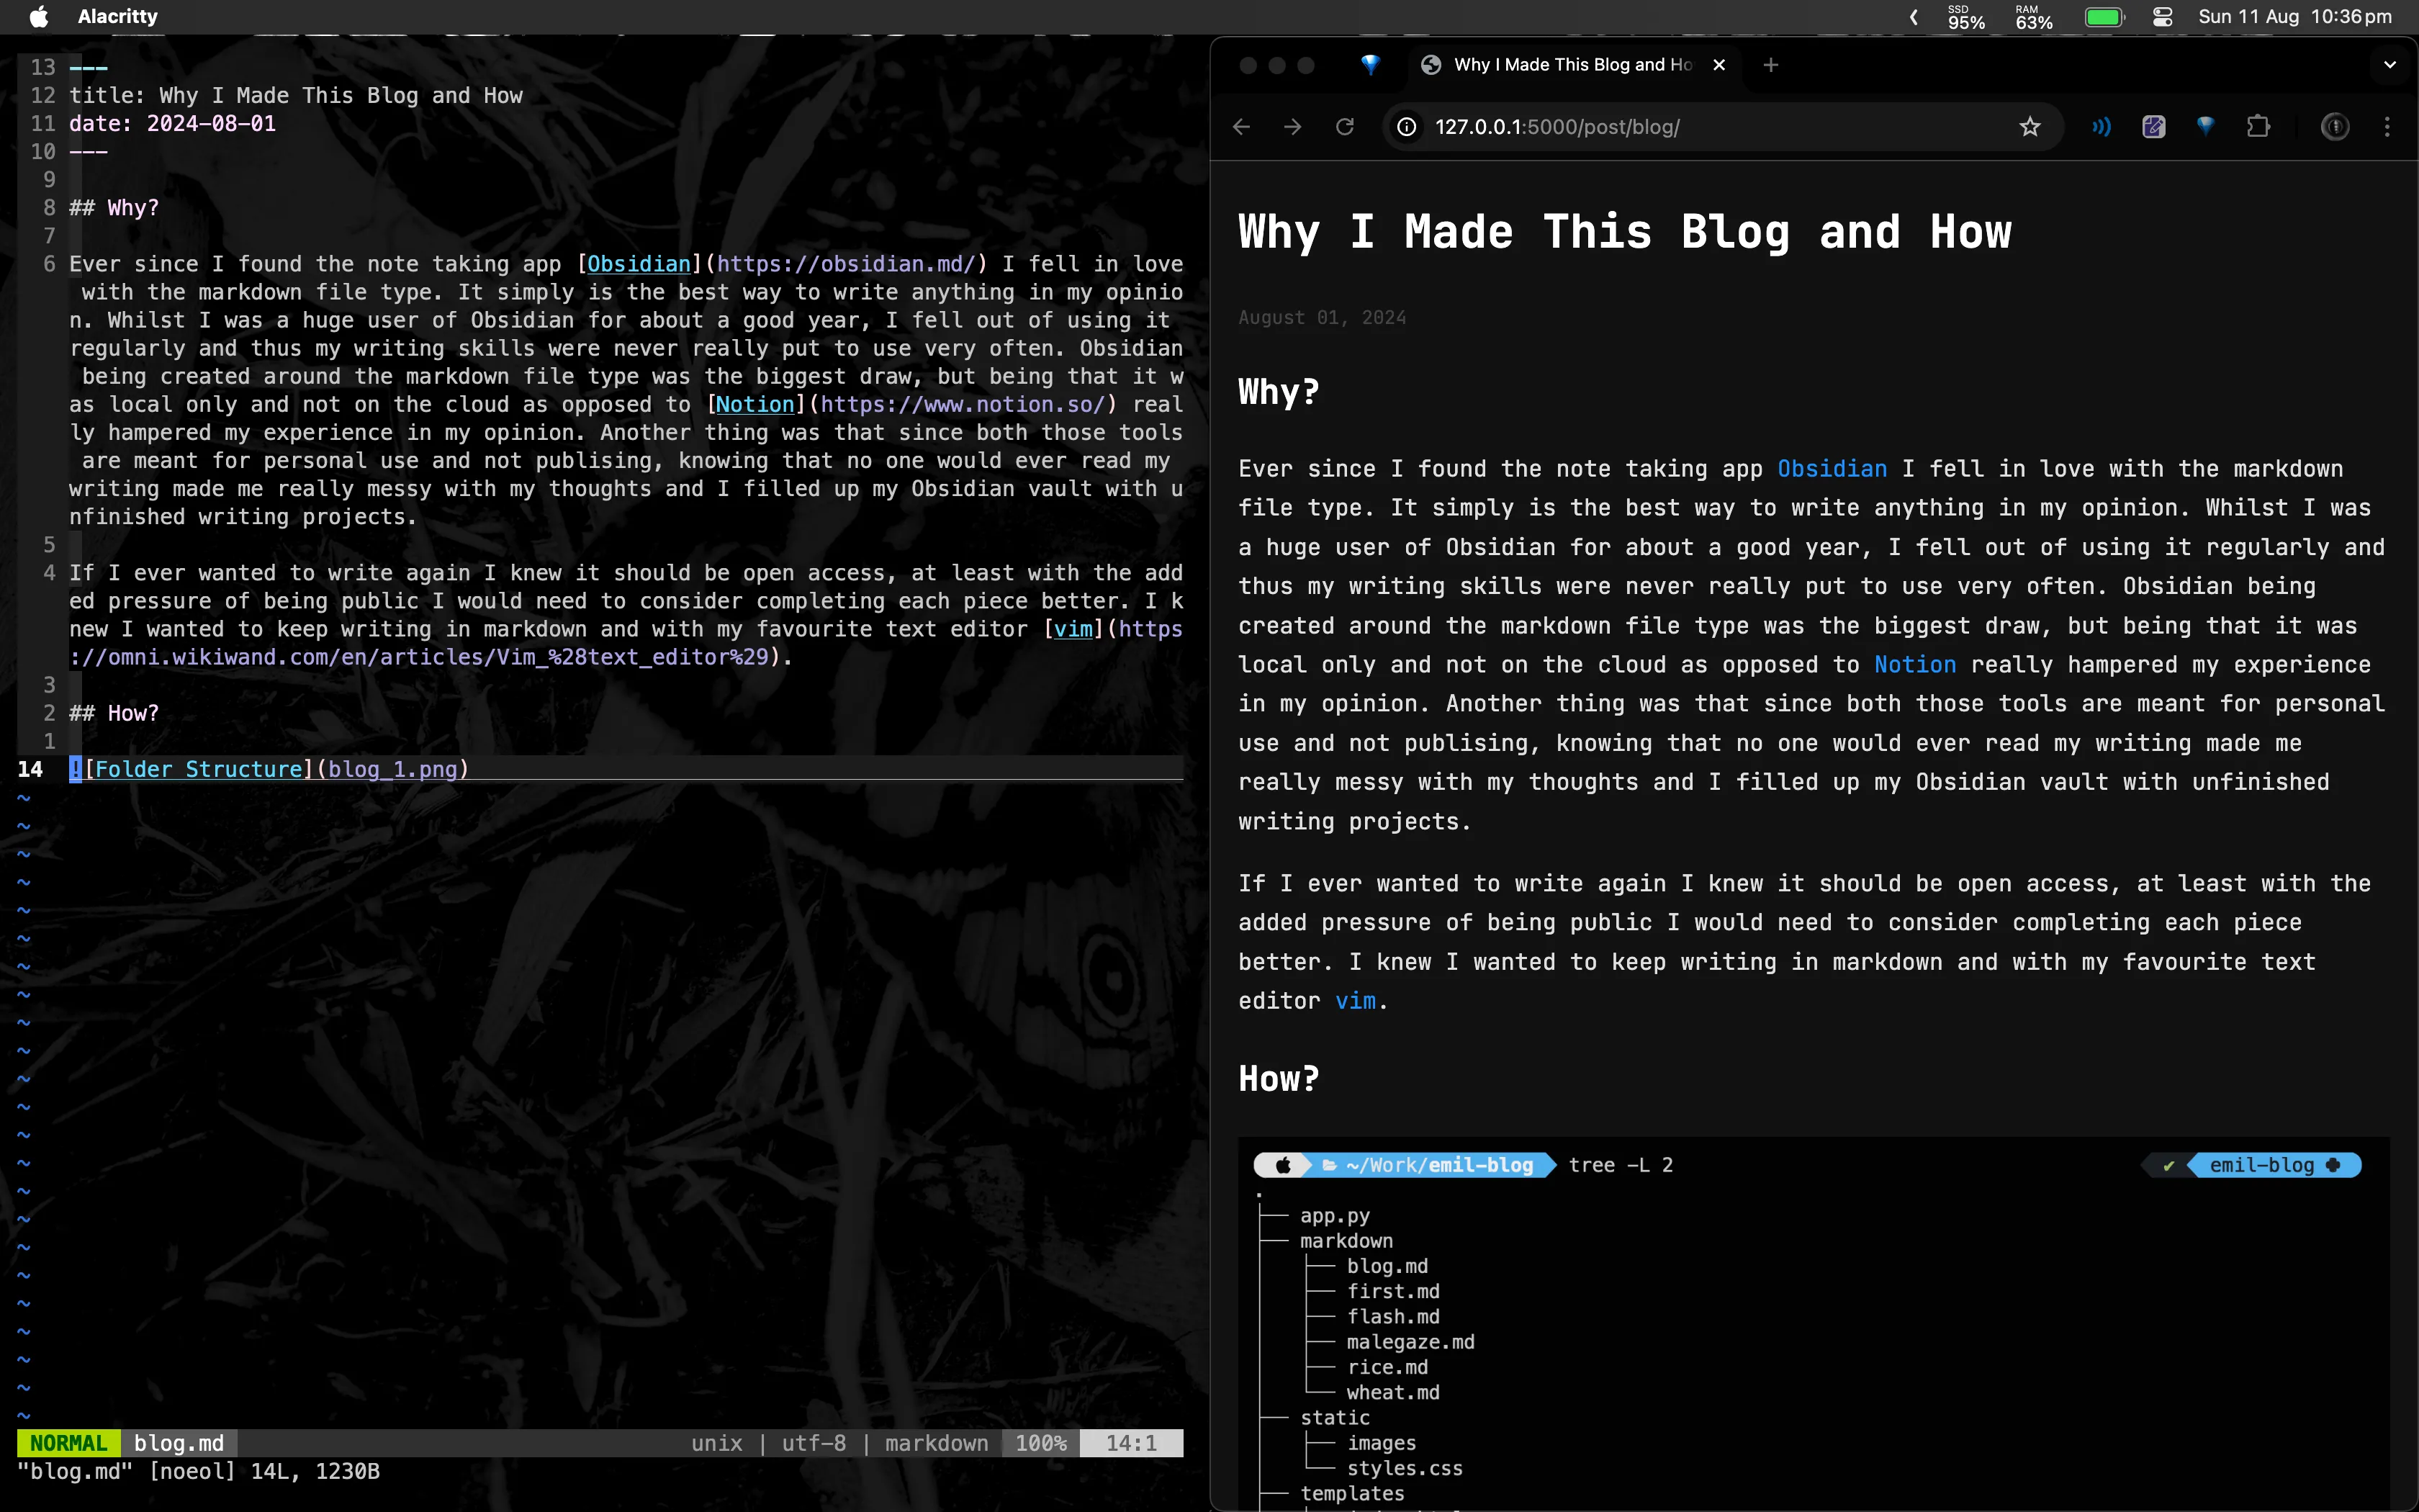Viewport: 2419px width, 1512px height.
Task: Click the pinned diamond tab icon
Action: tap(1371, 65)
